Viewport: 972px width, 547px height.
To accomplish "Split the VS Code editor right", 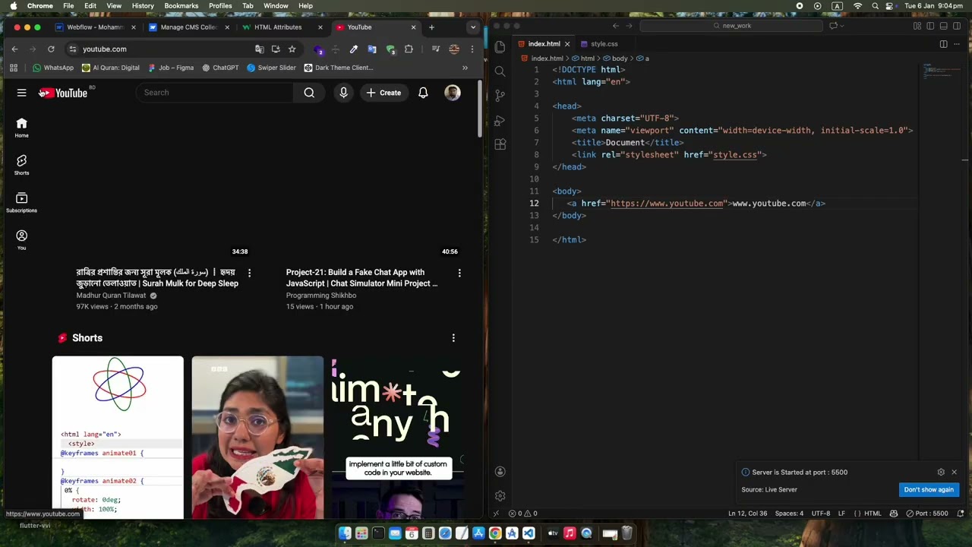I will [943, 44].
